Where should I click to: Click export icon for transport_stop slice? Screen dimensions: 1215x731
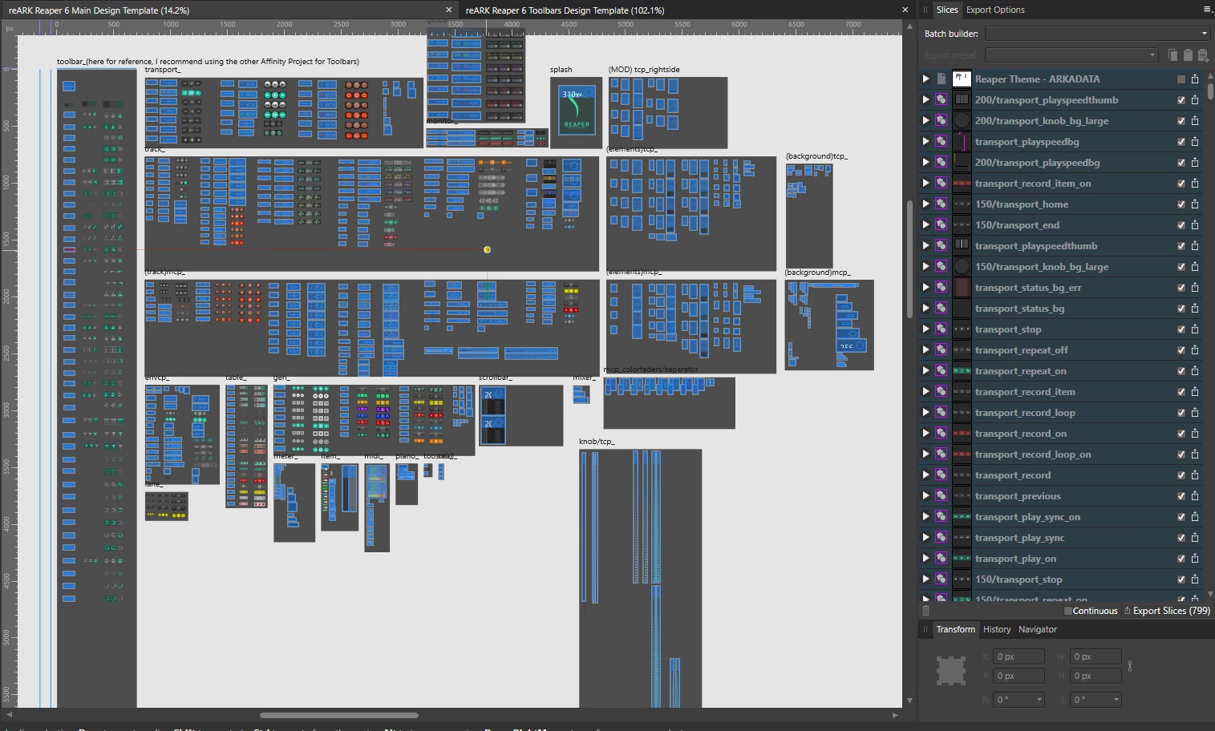click(x=1195, y=329)
